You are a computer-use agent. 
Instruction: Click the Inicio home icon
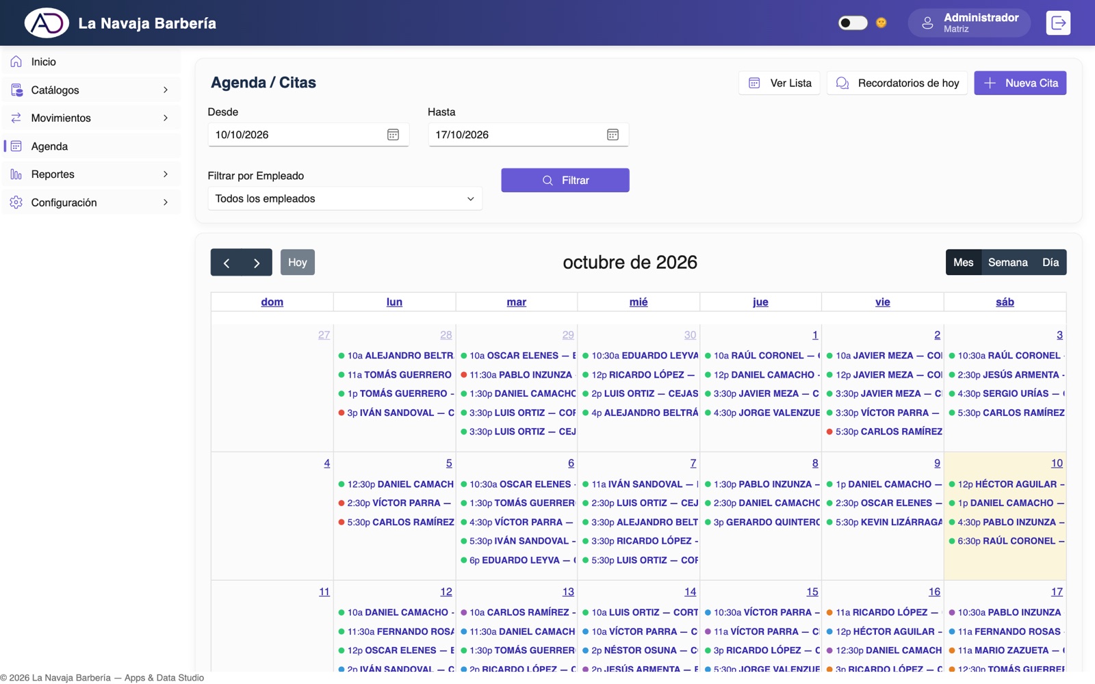tap(16, 62)
